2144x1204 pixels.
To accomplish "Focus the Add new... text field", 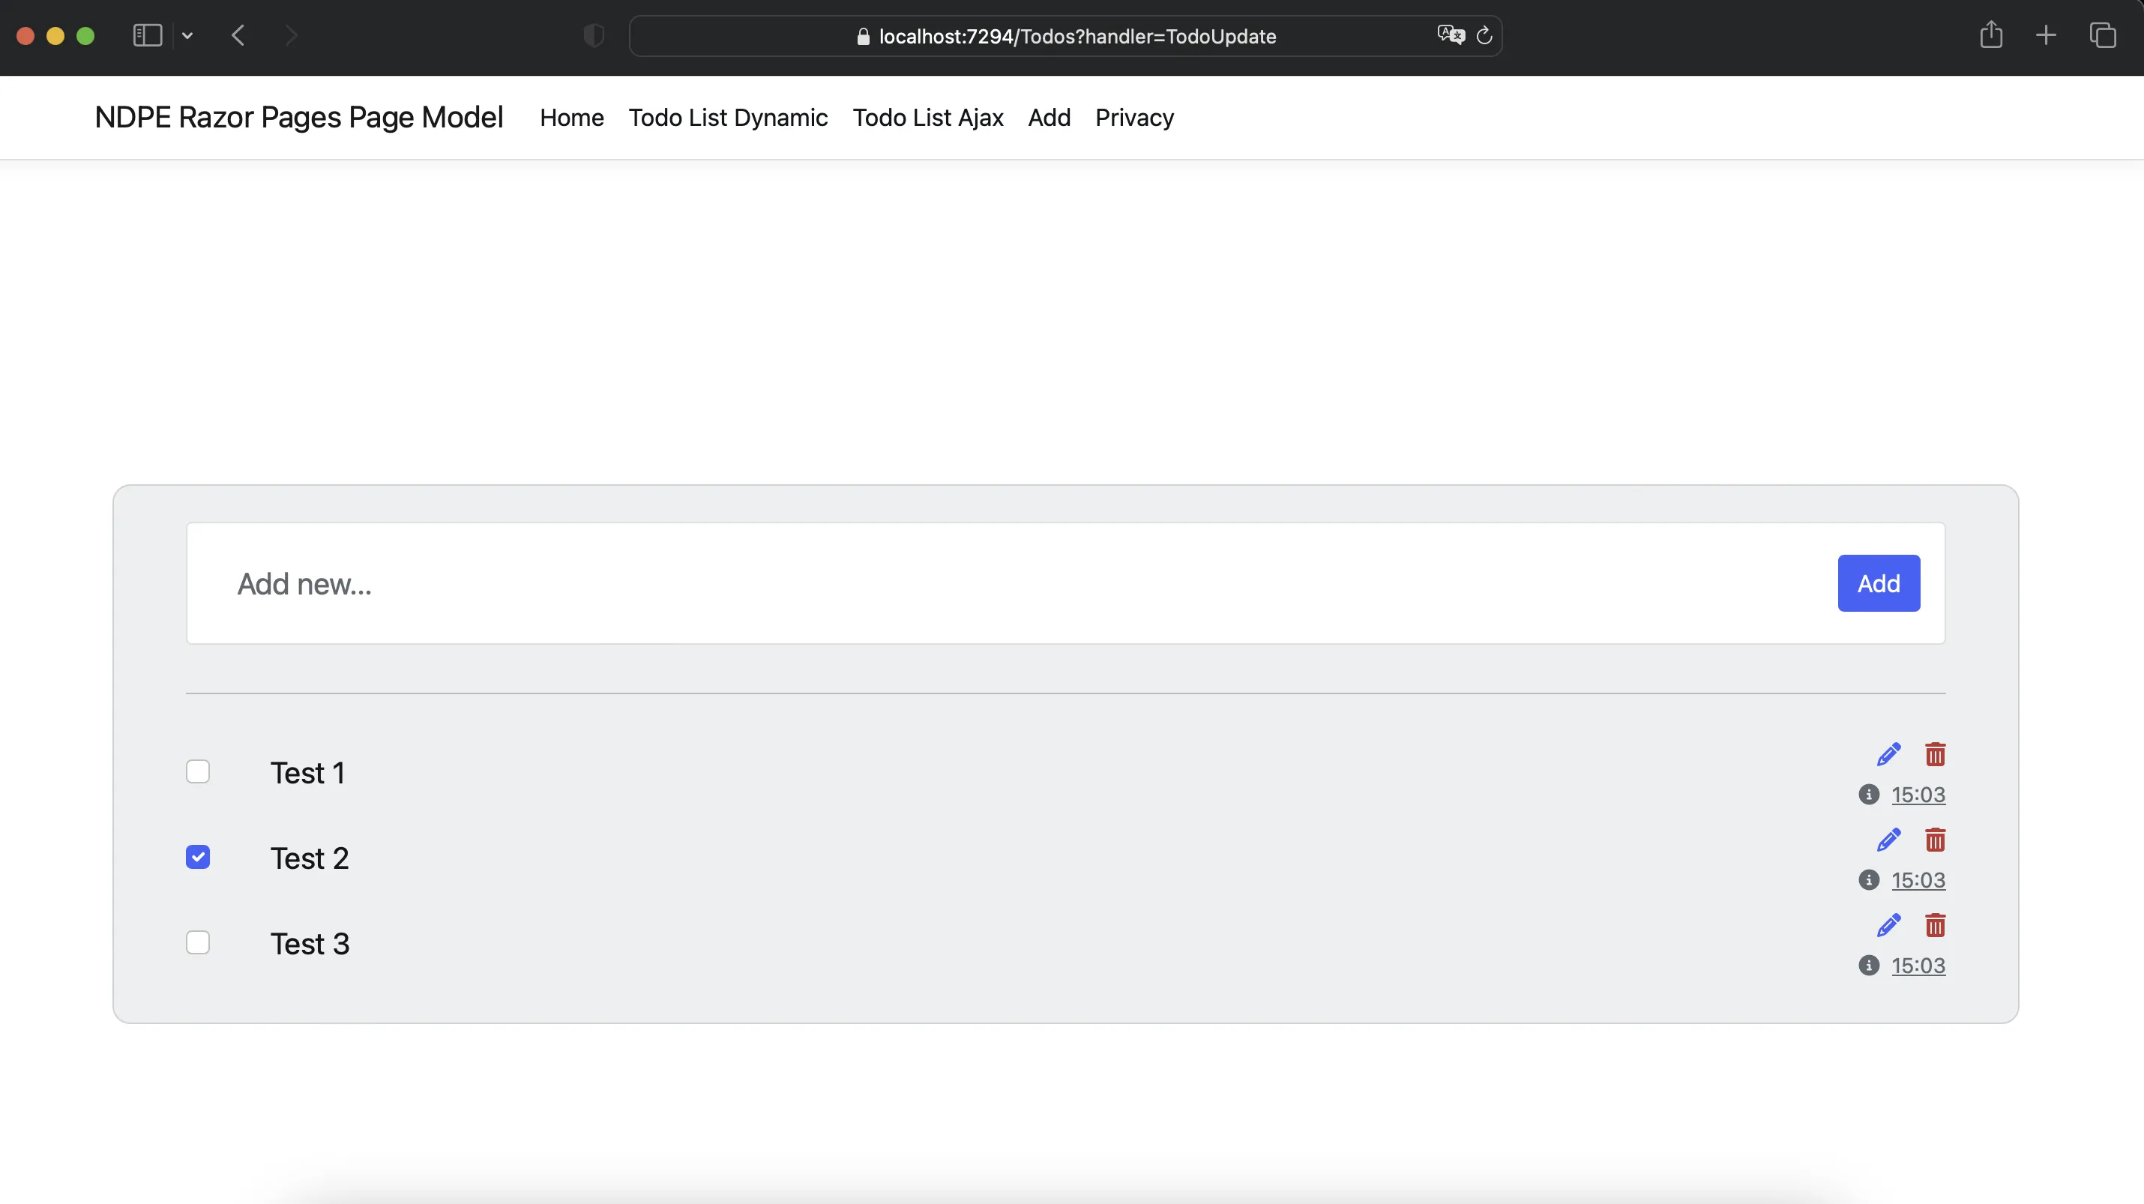I will tap(999, 583).
